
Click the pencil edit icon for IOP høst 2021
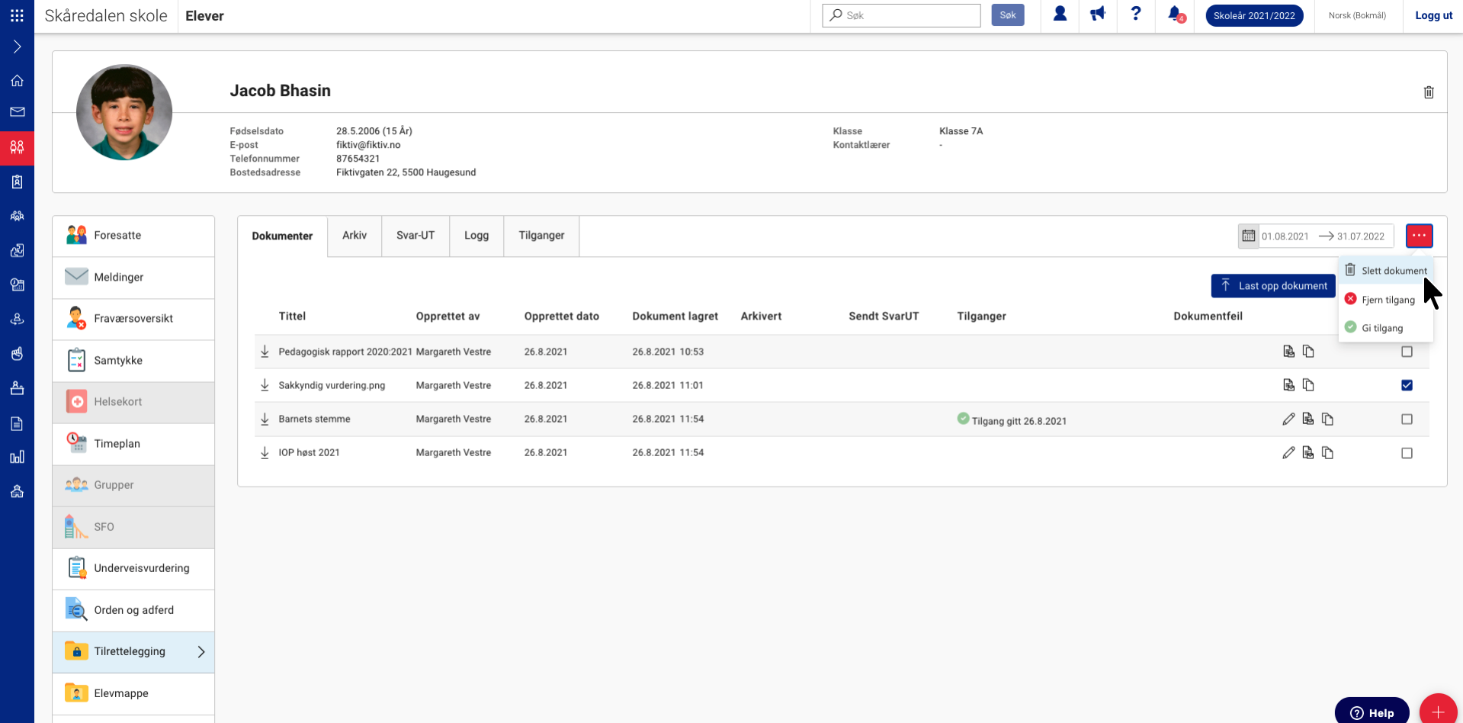pos(1288,452)
